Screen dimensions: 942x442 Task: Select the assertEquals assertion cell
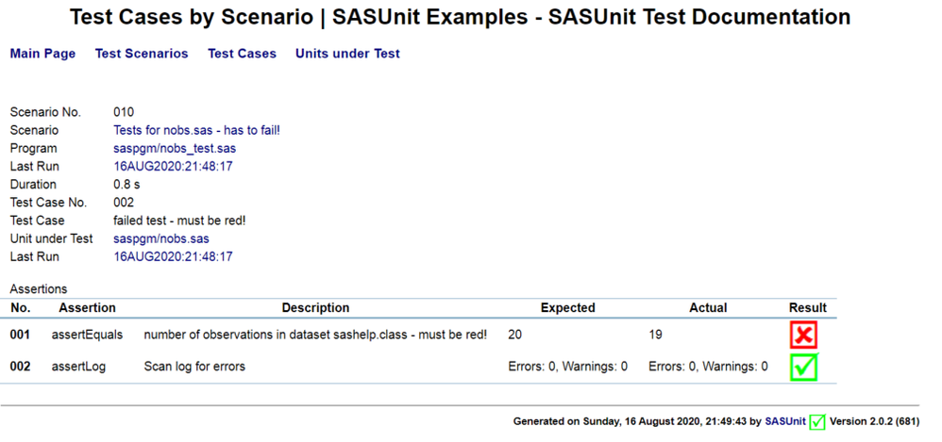(x=87, y=335)
